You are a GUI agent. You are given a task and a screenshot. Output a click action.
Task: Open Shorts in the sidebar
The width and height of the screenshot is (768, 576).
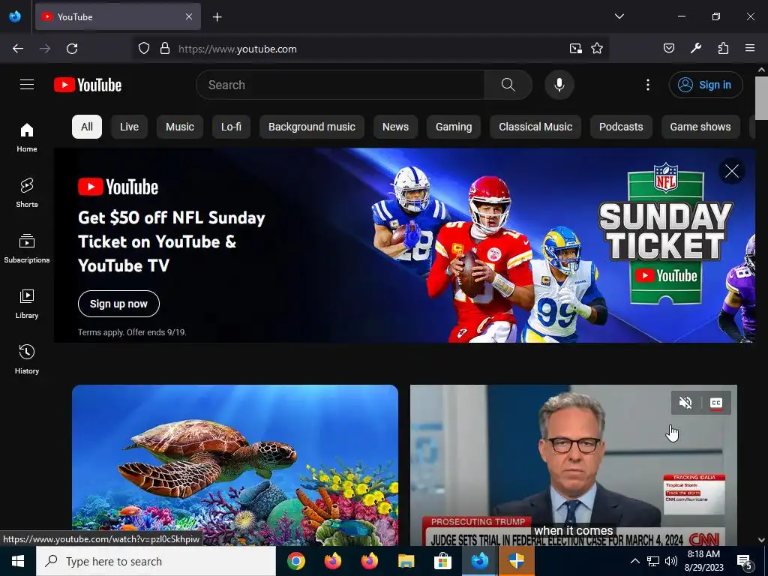point(27,193)
